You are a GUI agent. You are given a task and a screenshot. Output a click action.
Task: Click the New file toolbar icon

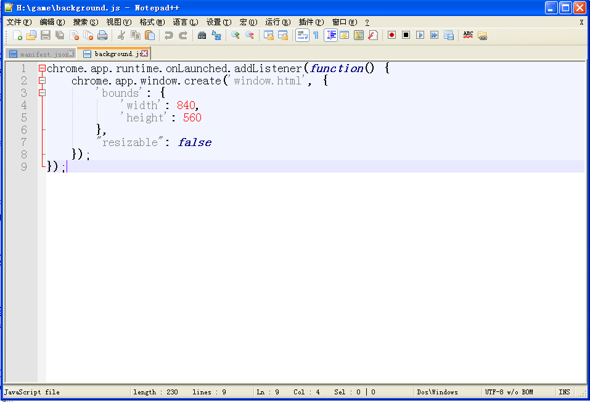click(x=17, y=35)
